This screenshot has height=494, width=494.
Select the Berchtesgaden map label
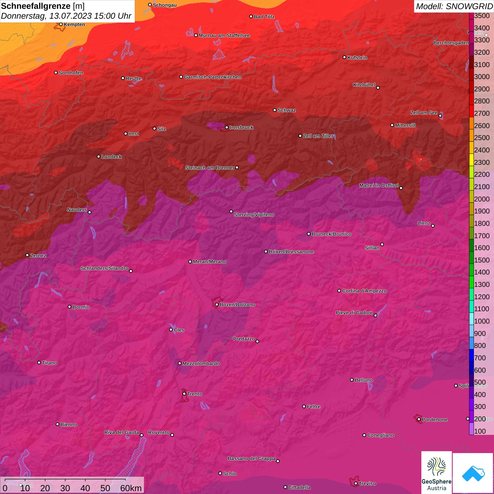pyautogui.click(x=451, y=43)
